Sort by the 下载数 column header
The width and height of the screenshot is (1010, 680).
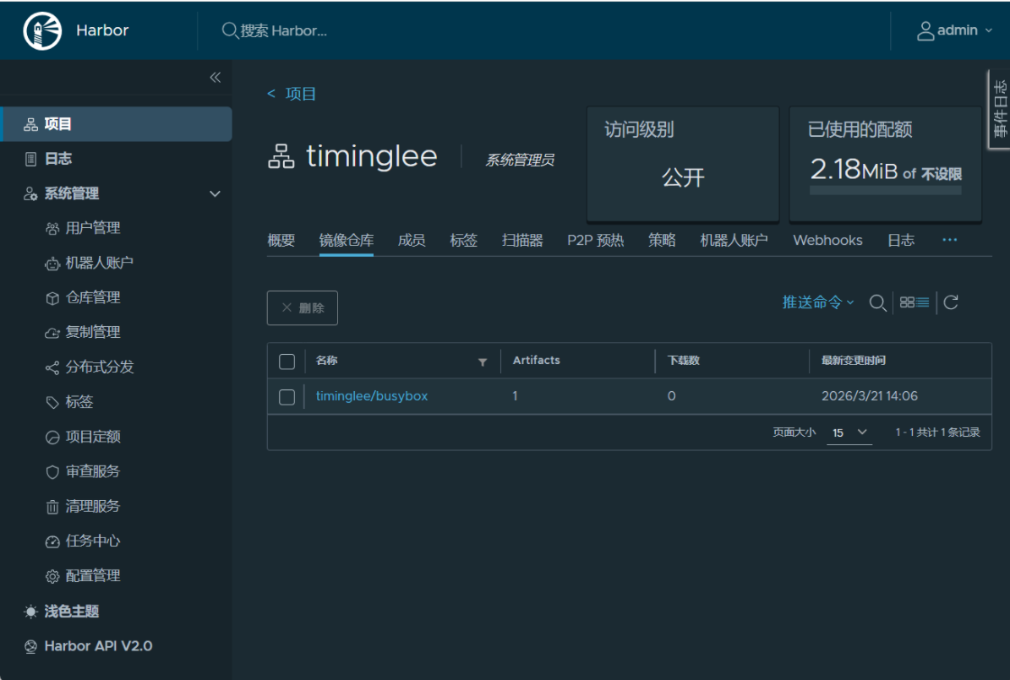click(x=684, y=361)
